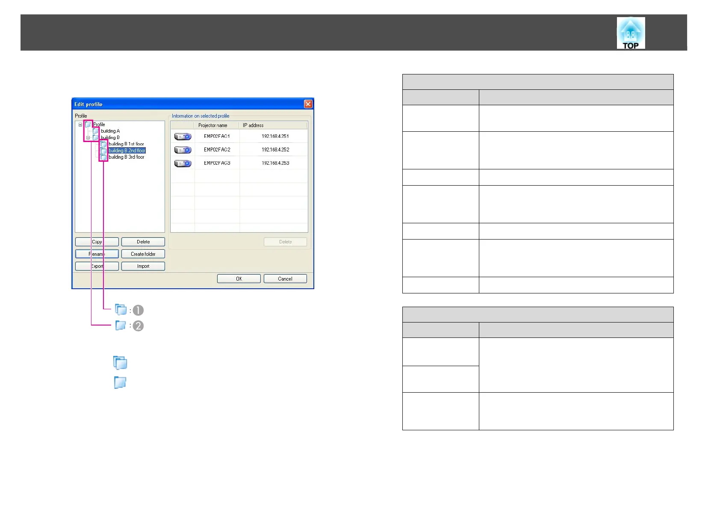The image size is (720, 509).
Task: Click the TOP home icon
Action: 631,33
